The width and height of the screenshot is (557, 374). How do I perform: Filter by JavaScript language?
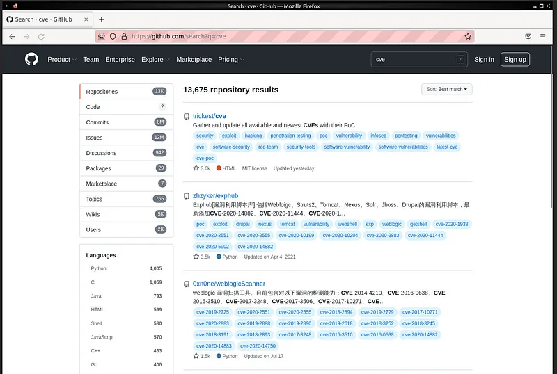point(126,337)
